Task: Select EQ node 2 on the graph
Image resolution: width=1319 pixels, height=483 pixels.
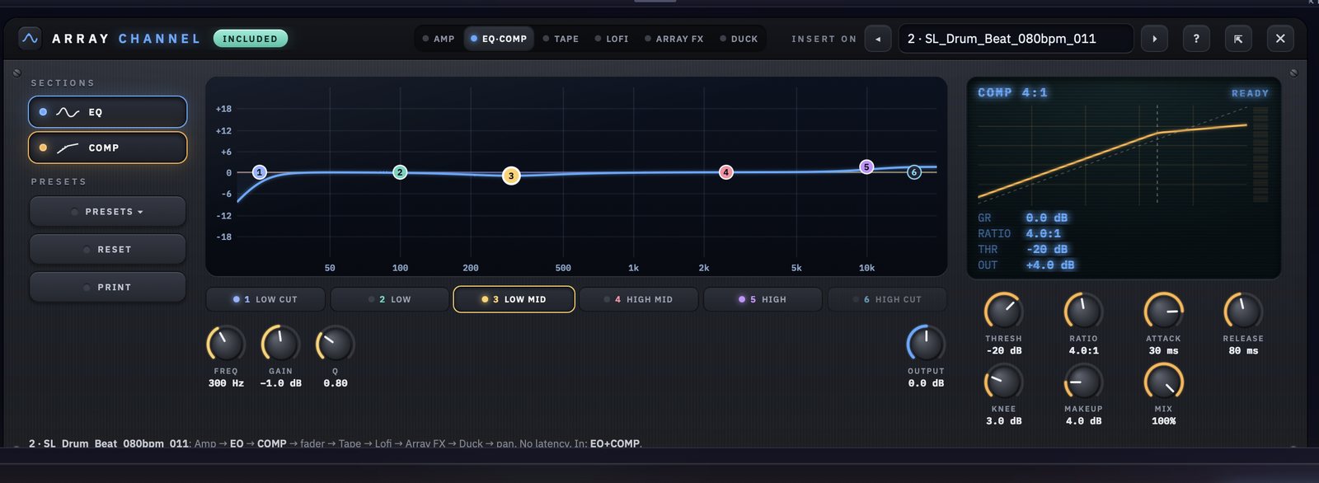Action: (x=400, y=172)
